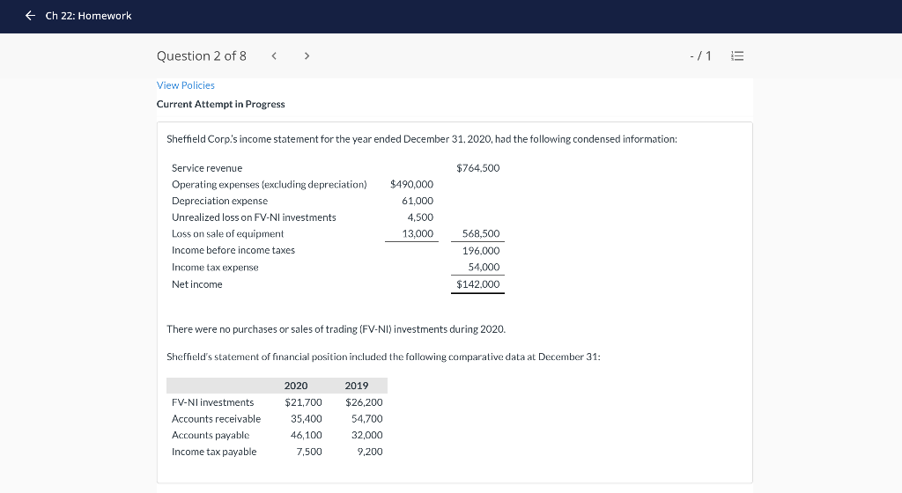902x493 pixels.
Task: Click the statement of financial position sentence
Action: [383, 357]
